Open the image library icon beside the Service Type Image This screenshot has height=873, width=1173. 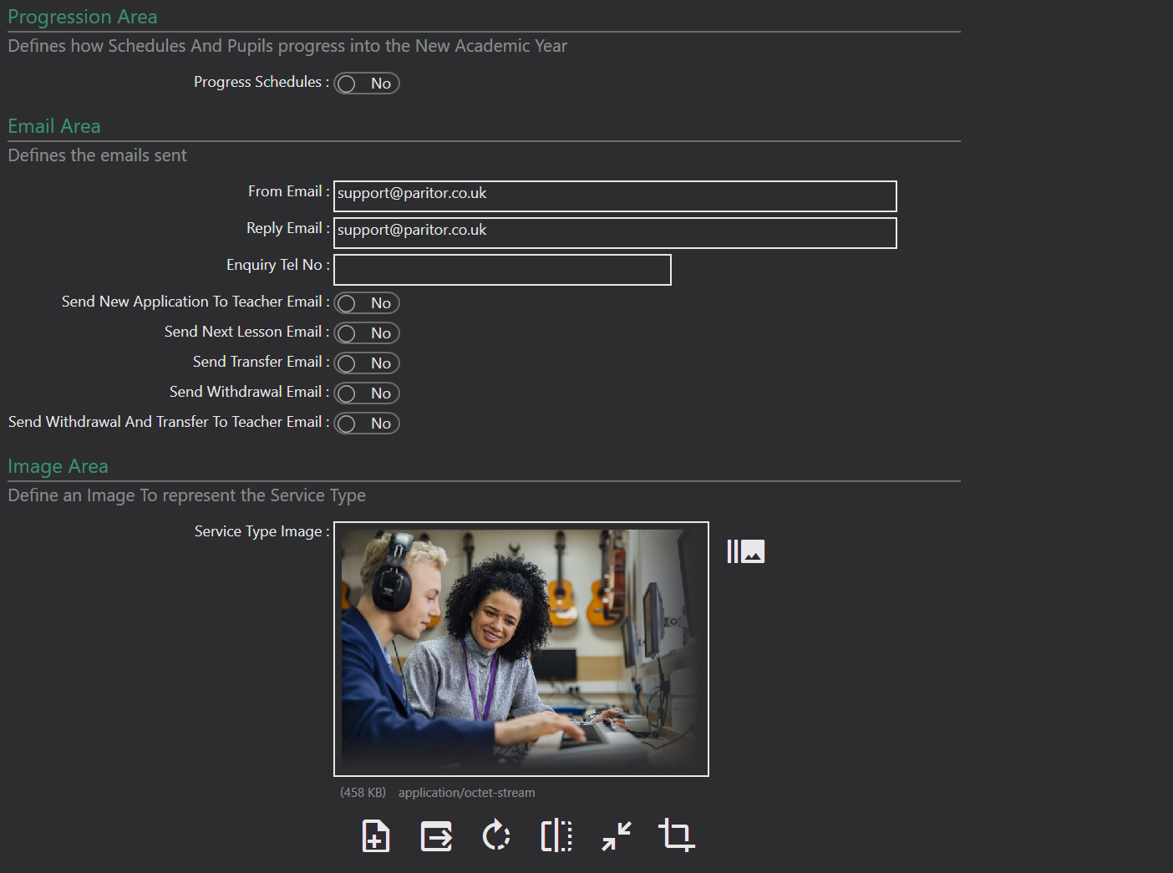(x=745, y=551)
